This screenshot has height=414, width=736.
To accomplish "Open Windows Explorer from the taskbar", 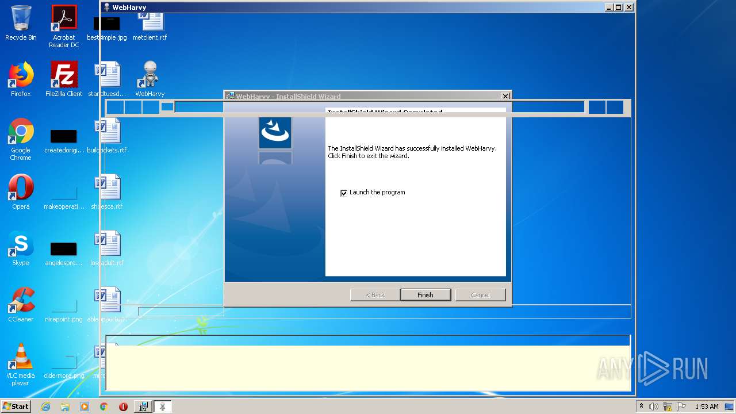I will click(x=65, y=407).
